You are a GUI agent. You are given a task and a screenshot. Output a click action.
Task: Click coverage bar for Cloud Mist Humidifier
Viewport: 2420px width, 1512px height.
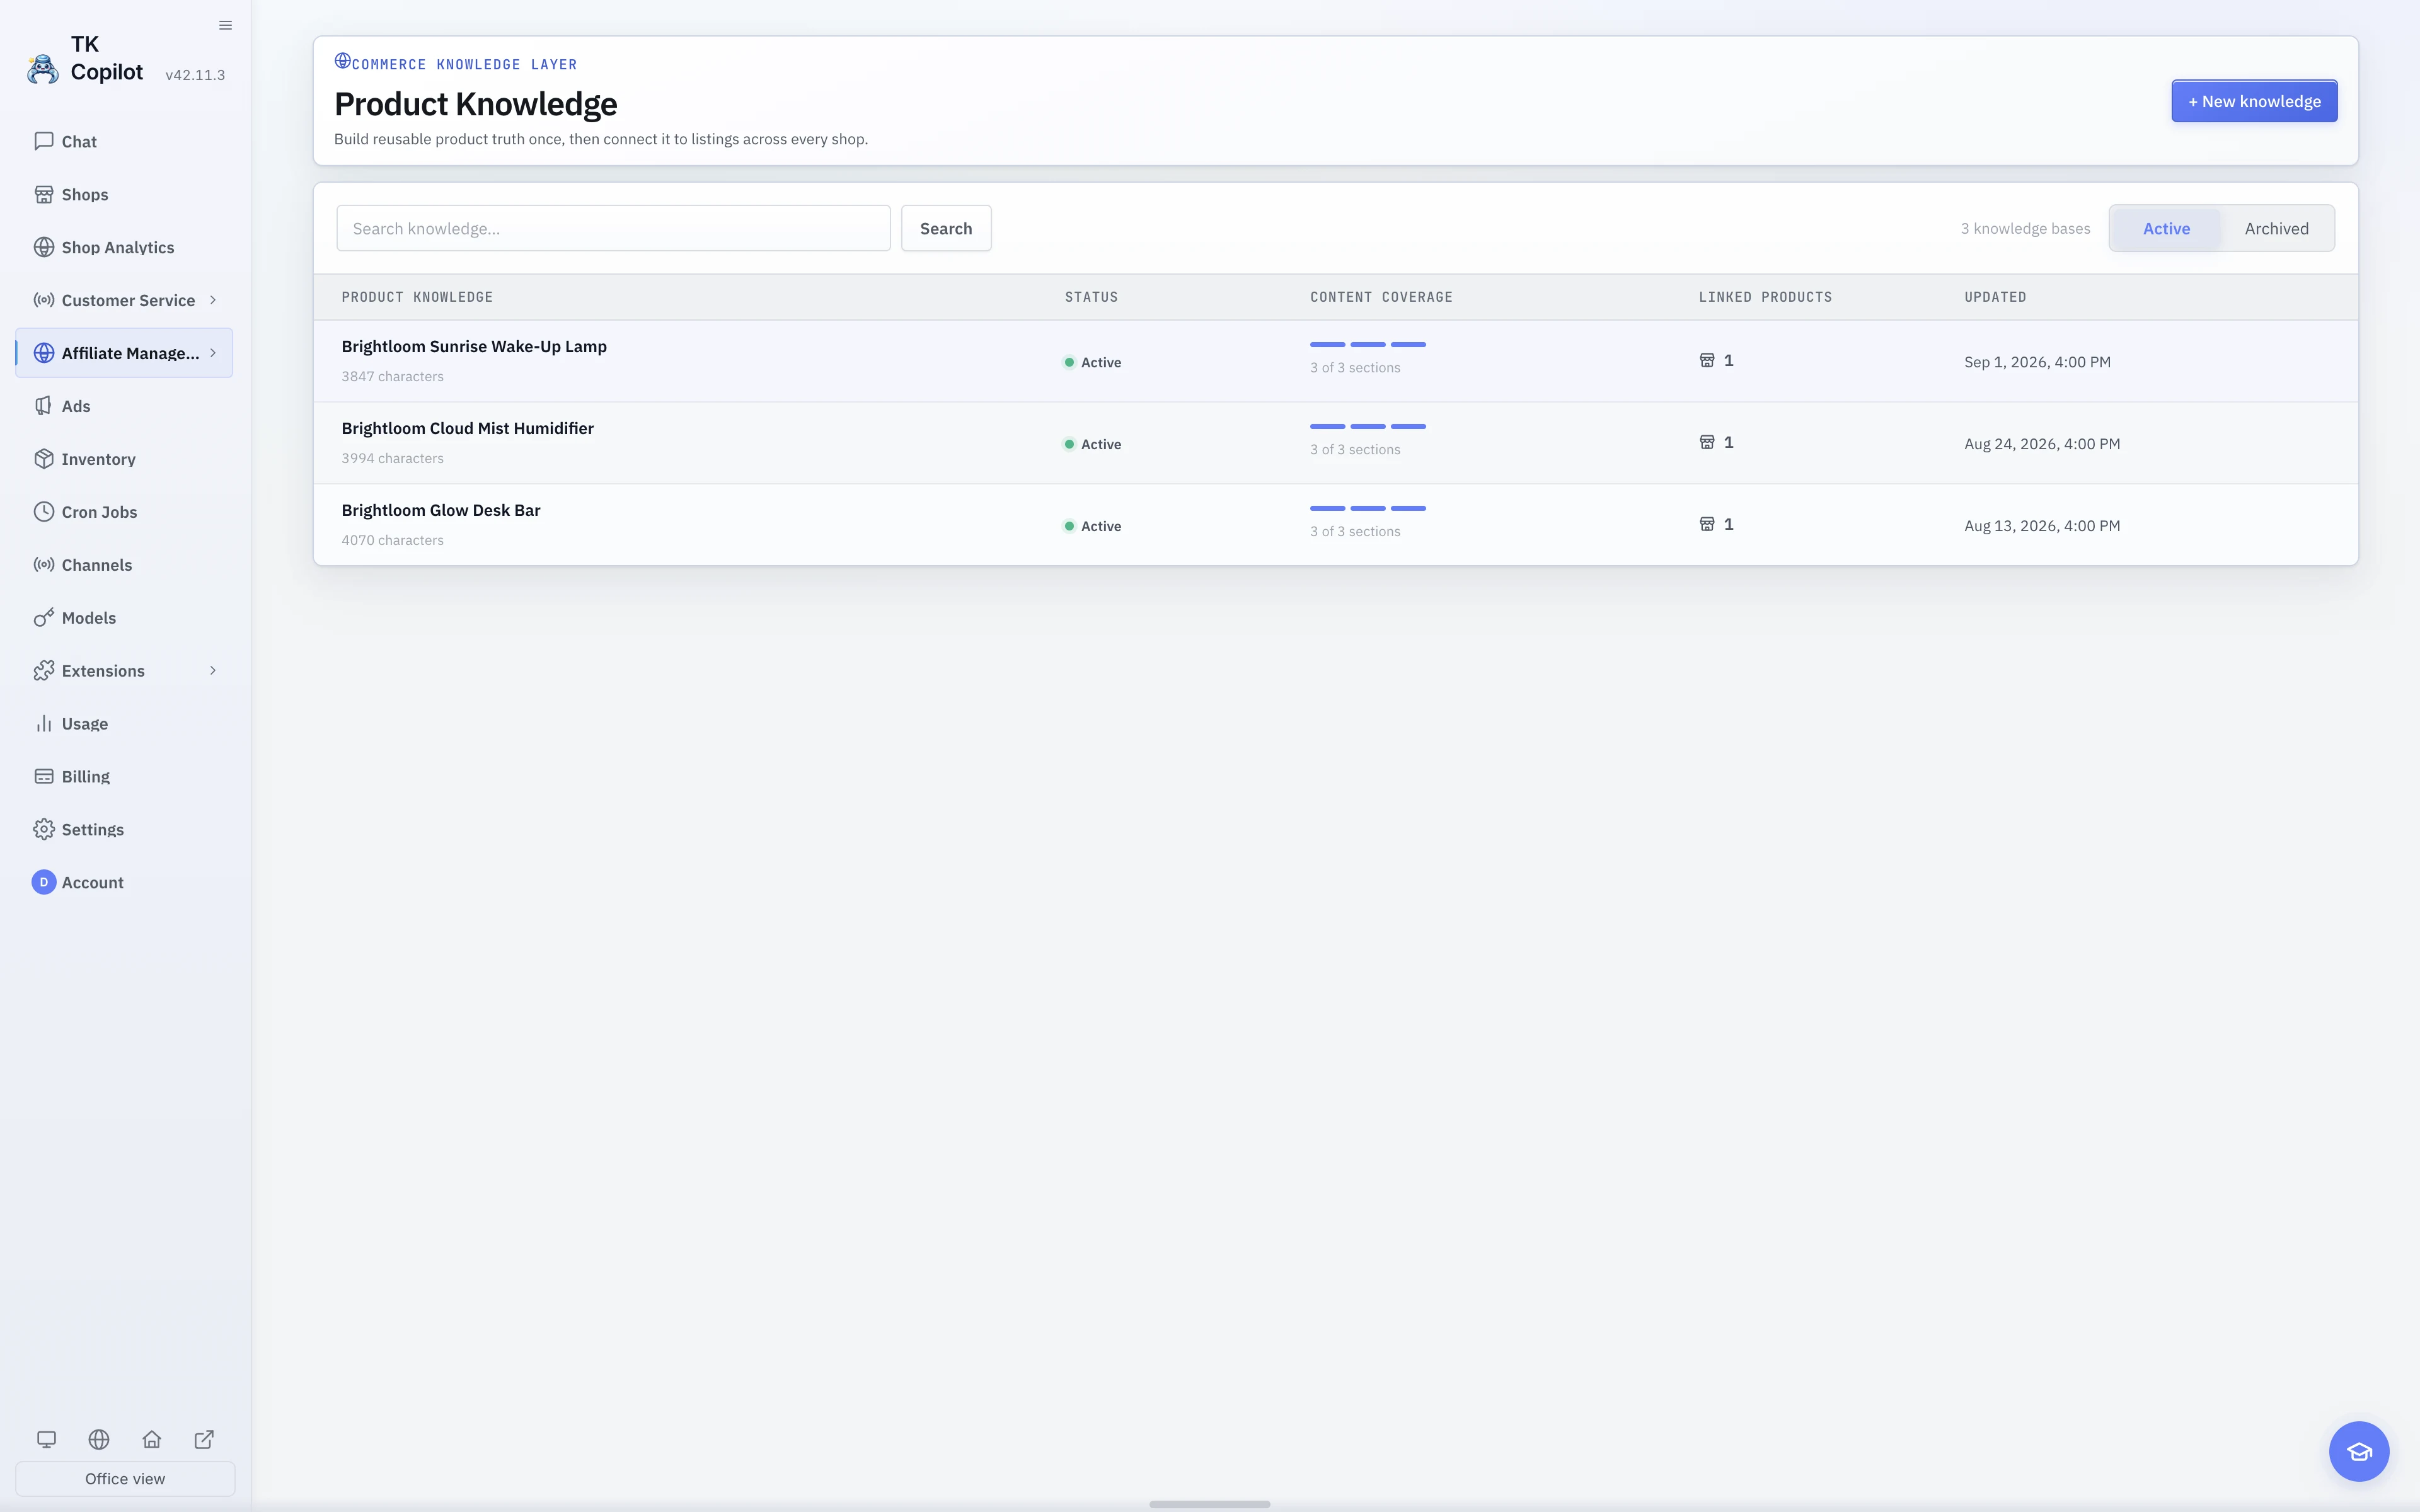tap(1368, 427)
